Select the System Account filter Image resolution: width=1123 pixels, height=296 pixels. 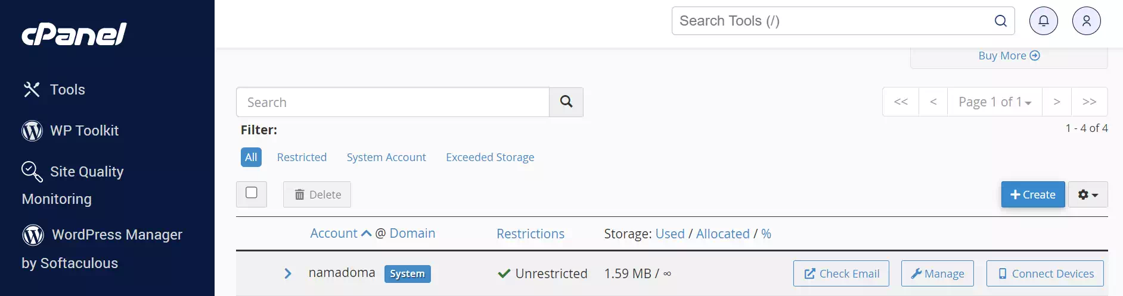coord(386,158)
